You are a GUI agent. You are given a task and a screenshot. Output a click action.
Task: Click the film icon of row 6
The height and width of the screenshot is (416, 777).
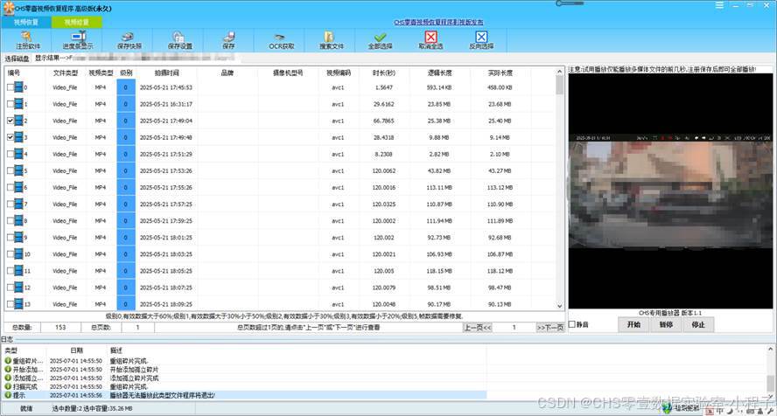[x=19, y=188]
